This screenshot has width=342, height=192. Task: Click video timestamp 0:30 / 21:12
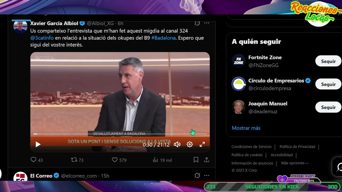tap(156, 145)
